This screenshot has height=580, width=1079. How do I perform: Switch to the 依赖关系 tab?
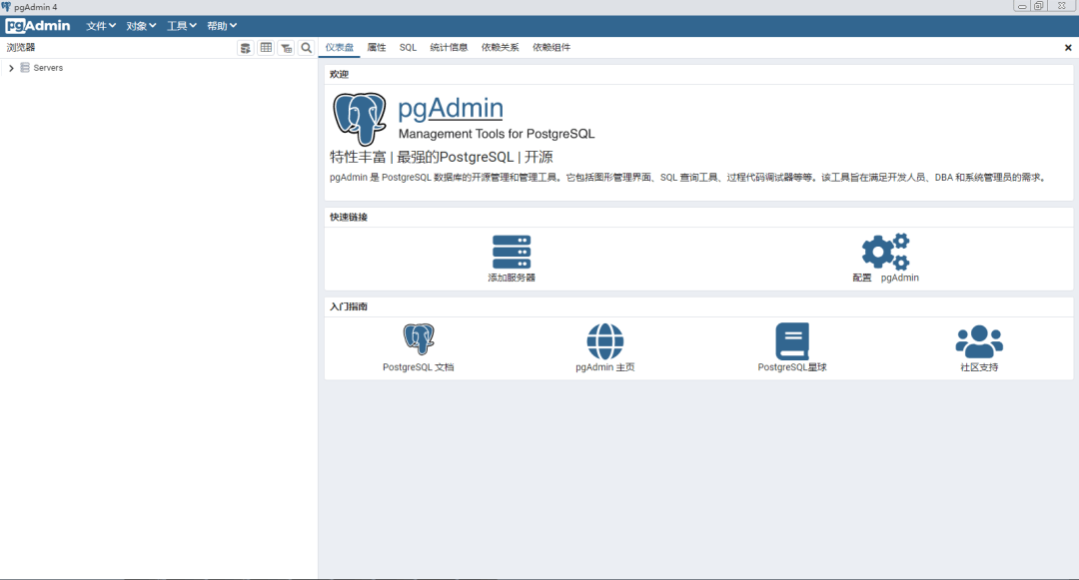click(501, 47)
